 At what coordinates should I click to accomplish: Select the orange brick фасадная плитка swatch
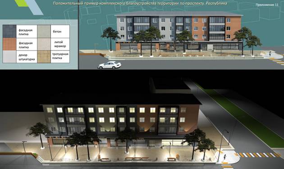[9, 44]
